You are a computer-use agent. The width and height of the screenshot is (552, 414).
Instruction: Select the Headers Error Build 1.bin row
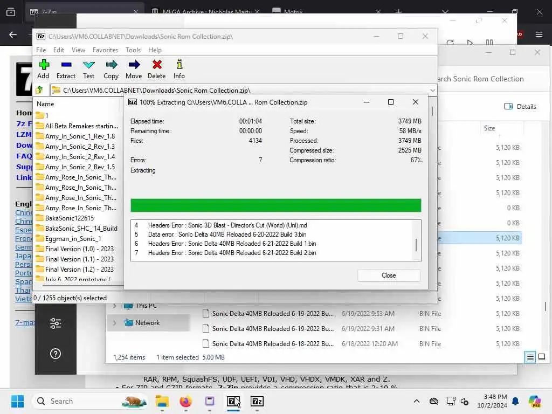pos(227,244)
